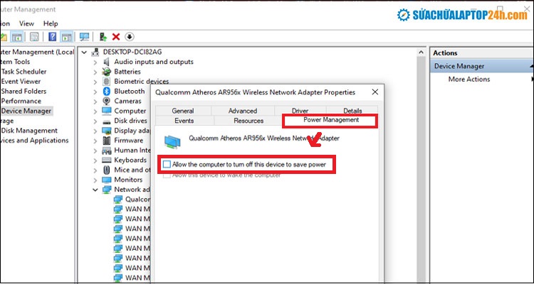Select Task Scheduler in left tree
This screenshot has height=284, width=534.
pyautogui.click(x=26, y=72)
